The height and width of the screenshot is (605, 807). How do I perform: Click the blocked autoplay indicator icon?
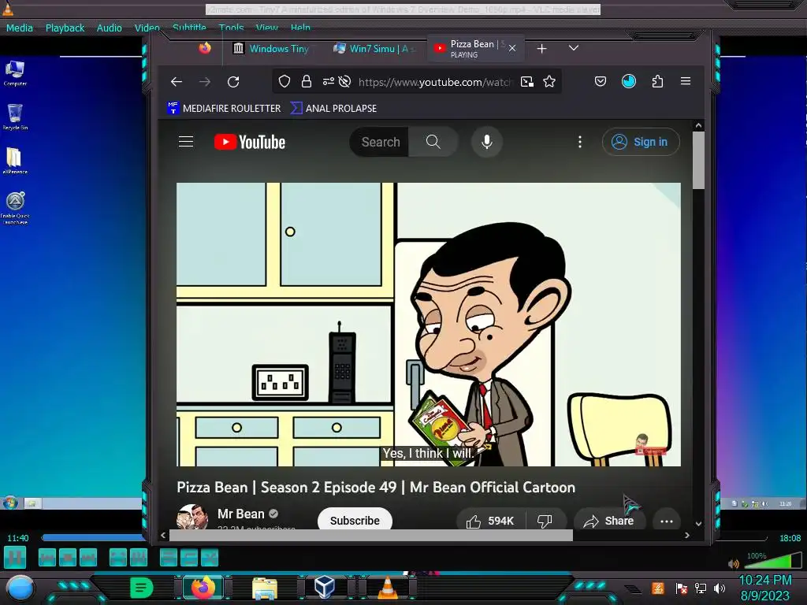coord(345,81)
